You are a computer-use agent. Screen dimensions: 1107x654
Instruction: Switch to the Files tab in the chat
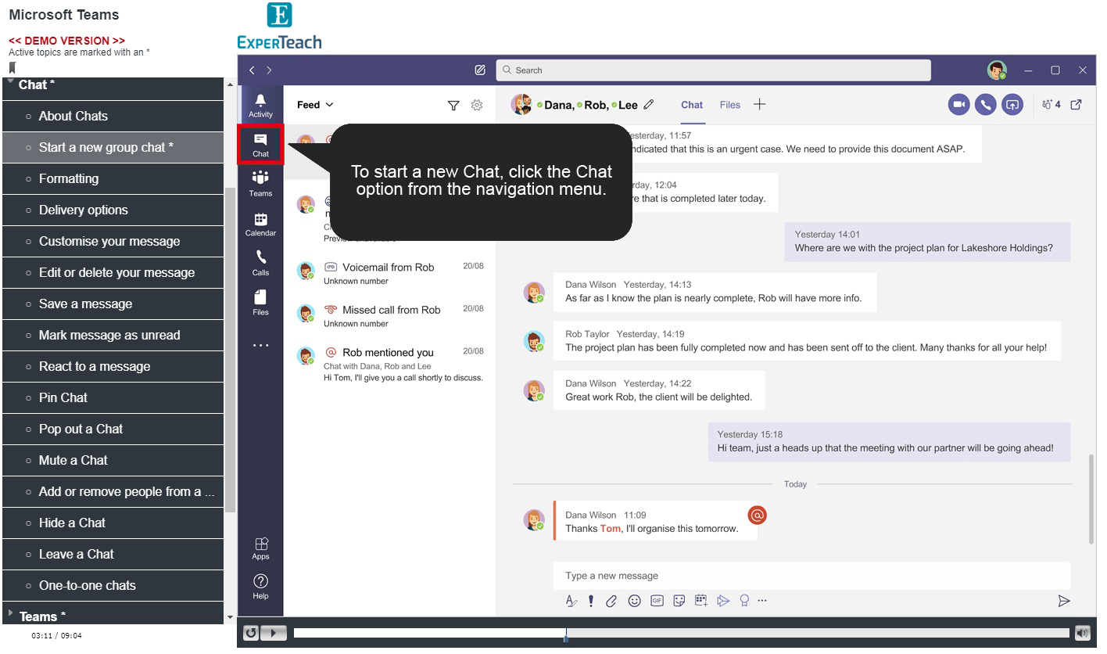(x=730, y=105)
